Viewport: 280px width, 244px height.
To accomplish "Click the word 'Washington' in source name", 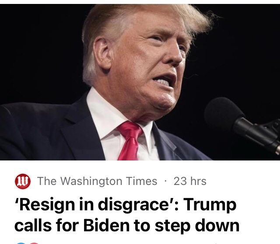I will pyautogui.click(x=91, y=181).
